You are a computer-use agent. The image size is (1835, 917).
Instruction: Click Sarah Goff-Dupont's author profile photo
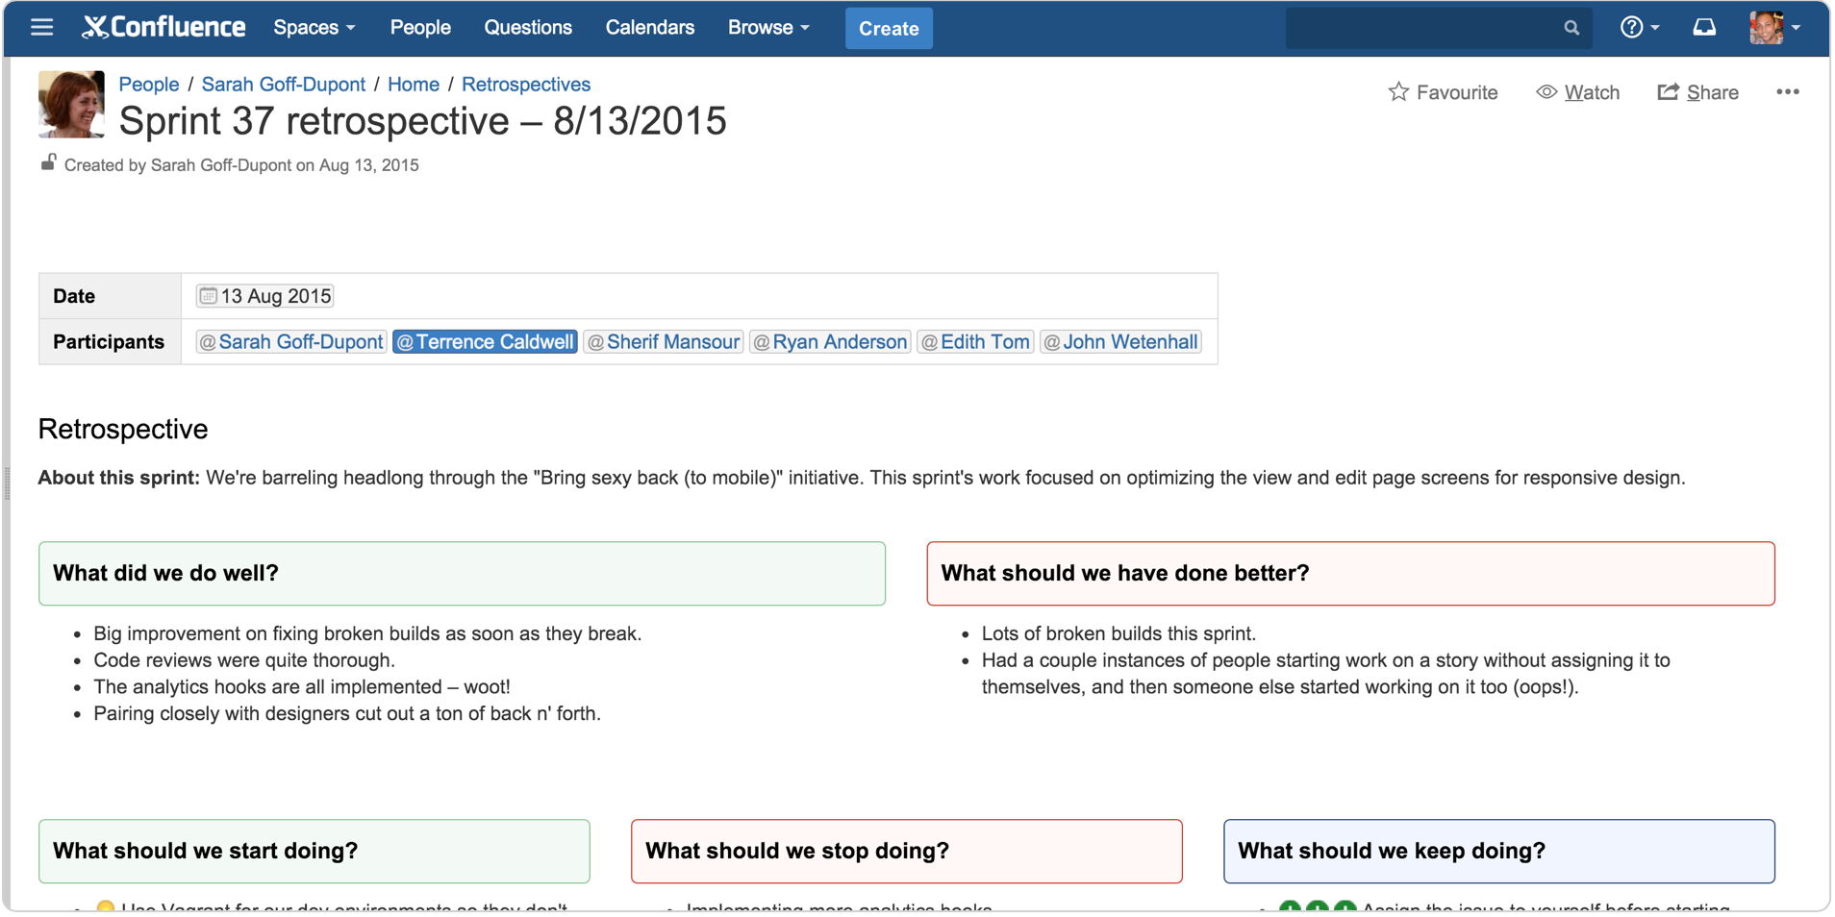click(x=71, y=104)
